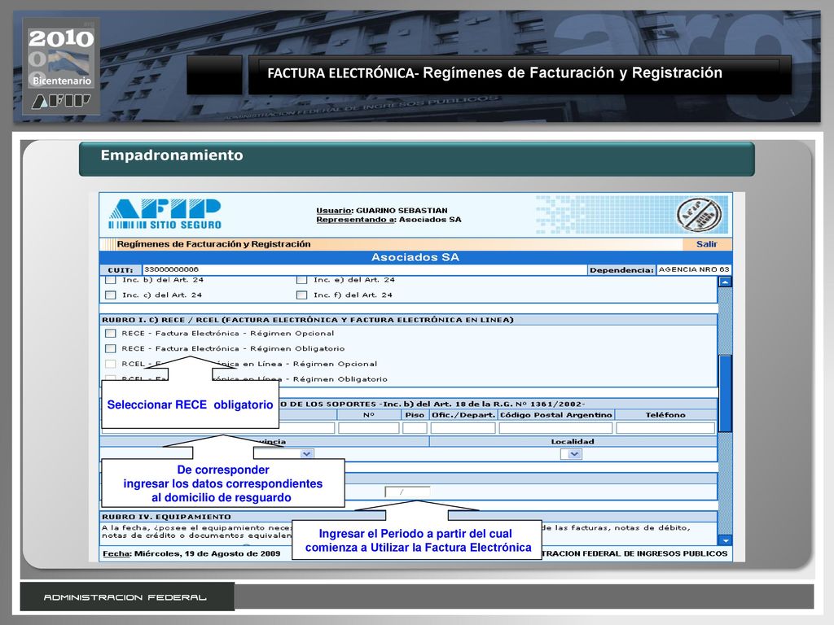This screenshot has width=834, height=625.
Task: Click the Dependencia: label
Action: click(x=621, y=270)
